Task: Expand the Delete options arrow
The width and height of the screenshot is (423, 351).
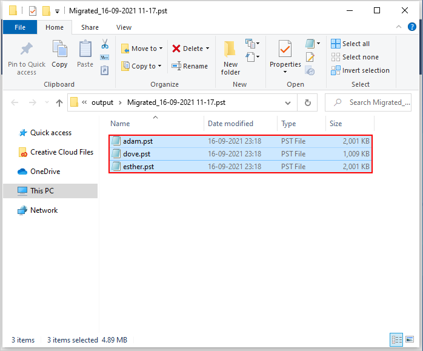Action: [208, 48]
